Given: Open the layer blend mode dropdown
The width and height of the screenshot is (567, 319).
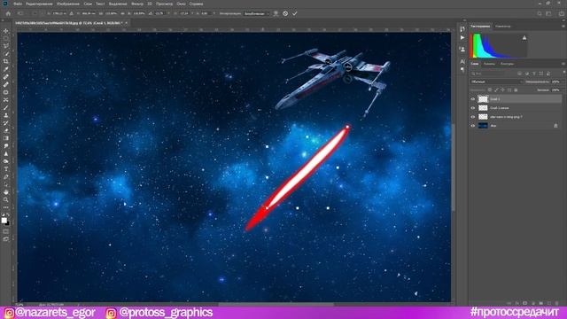Looking at the screenshot, I should pos(496,82).
